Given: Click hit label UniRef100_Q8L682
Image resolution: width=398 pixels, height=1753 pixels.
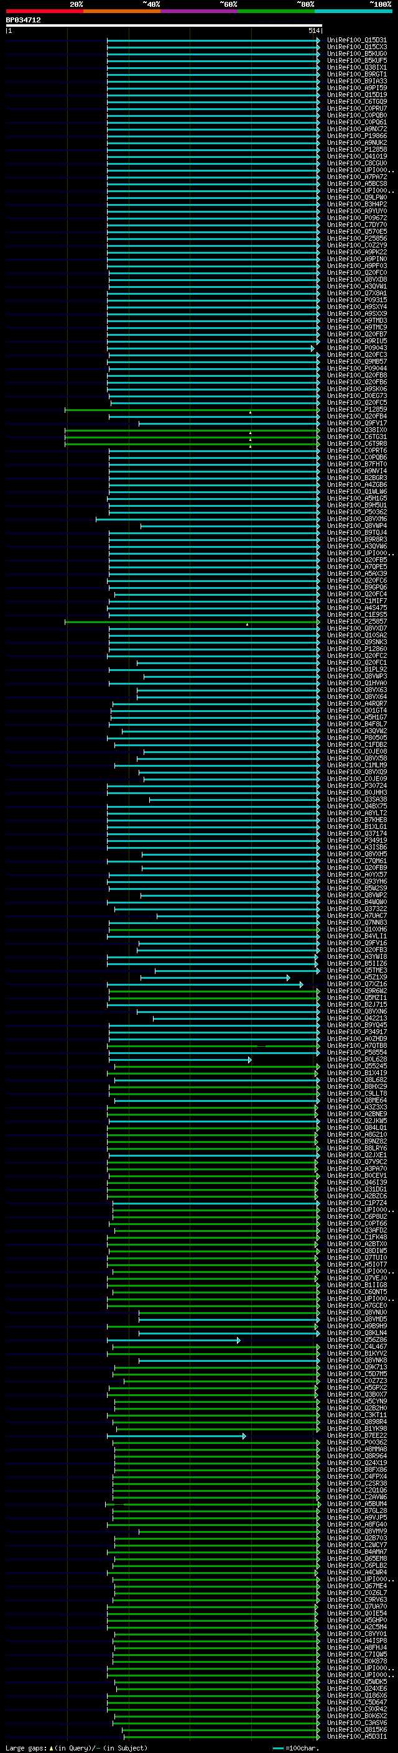Looking at the screenshot, I should pyautogui.click(x=356, y=1080).
